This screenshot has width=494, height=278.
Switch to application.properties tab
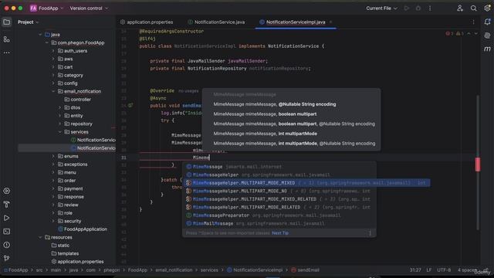tap(147, 22)
